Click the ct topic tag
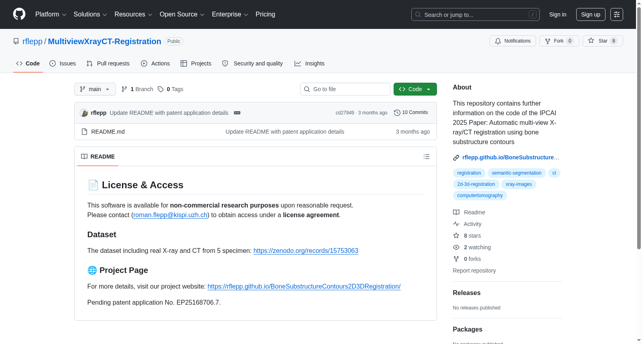Viewport: 642px width, 344px height. click(554, 173)
